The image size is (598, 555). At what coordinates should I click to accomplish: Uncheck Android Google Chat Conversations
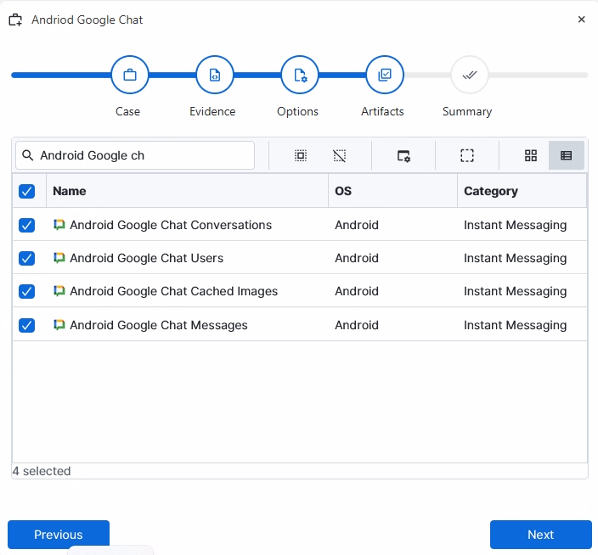click(x=27, y=225)
